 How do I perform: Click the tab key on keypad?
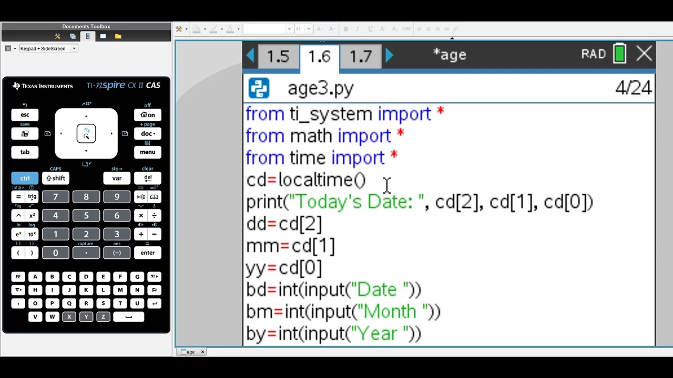click(25, 152)
